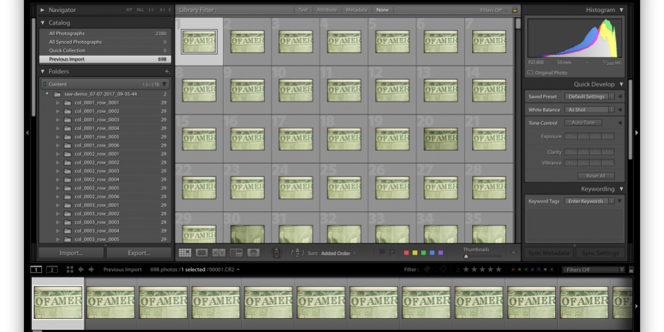
Task: Click the rating greater-than-or-equal symbol
Action: (457, 270)
